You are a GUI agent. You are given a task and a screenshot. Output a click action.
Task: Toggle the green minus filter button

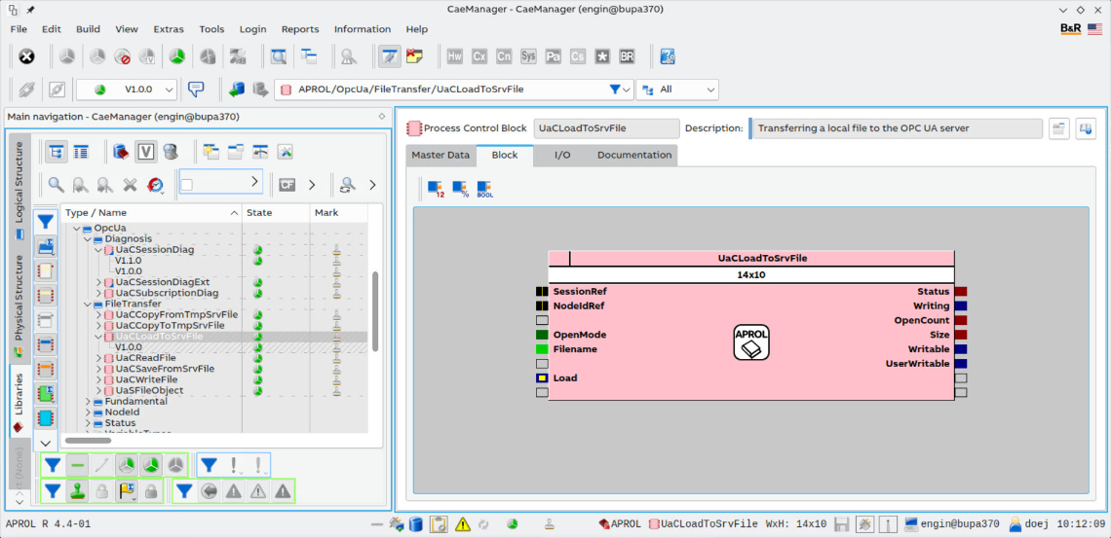coord(78,466)
